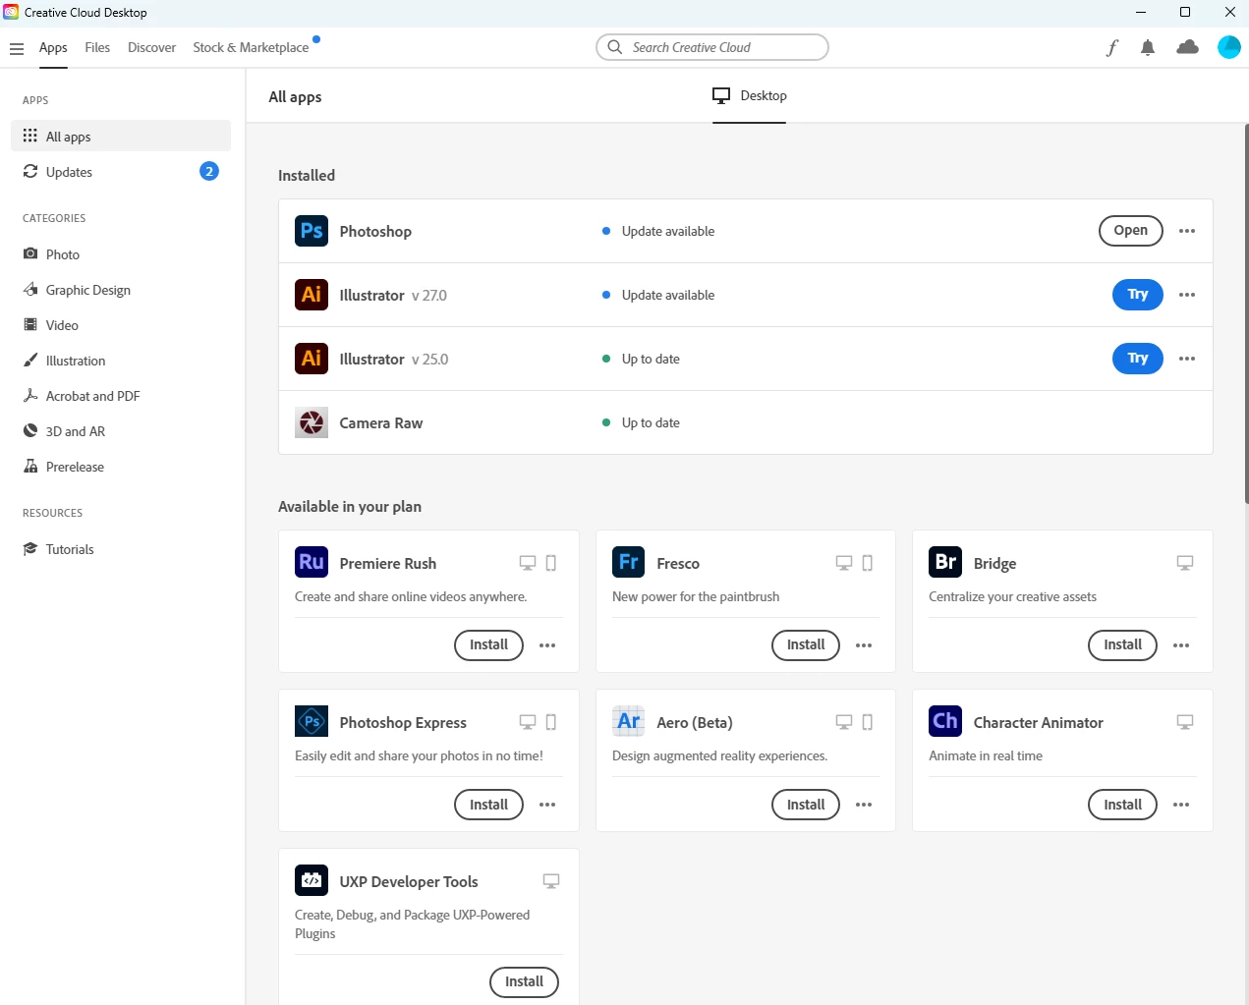Install Photoshop Express

(x=488, y=805)
